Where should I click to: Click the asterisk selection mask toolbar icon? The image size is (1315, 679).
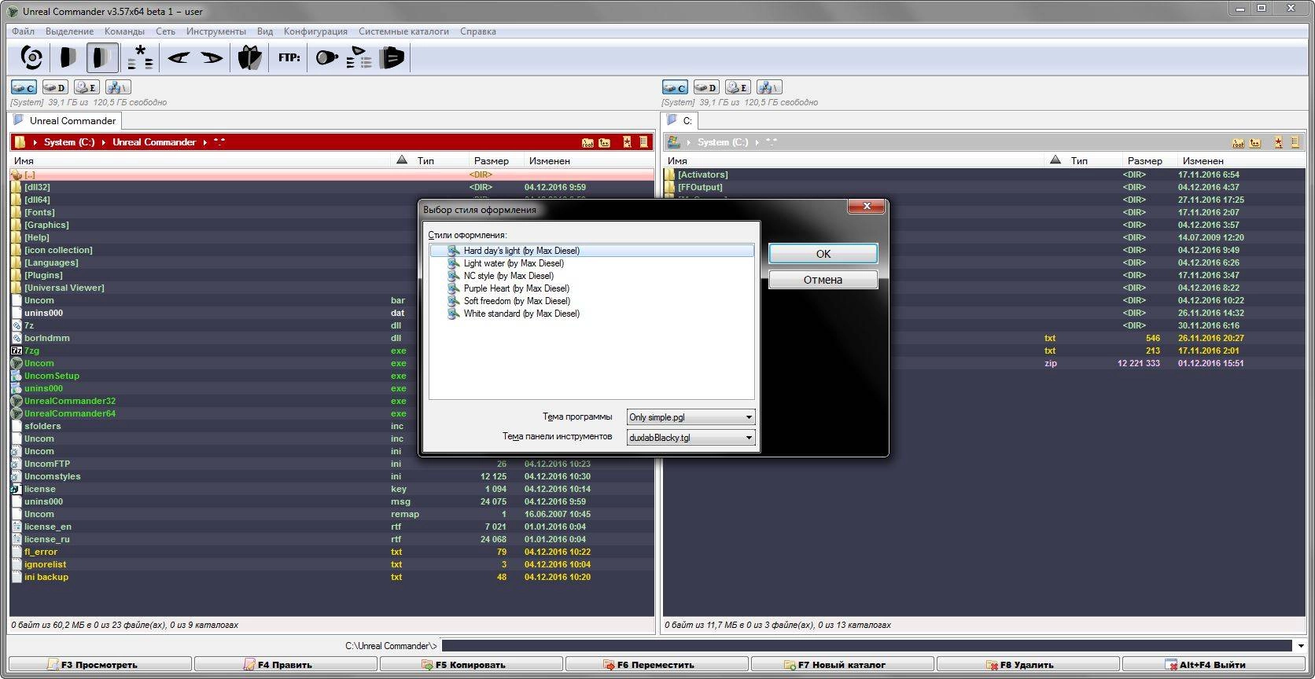(140, 57)
